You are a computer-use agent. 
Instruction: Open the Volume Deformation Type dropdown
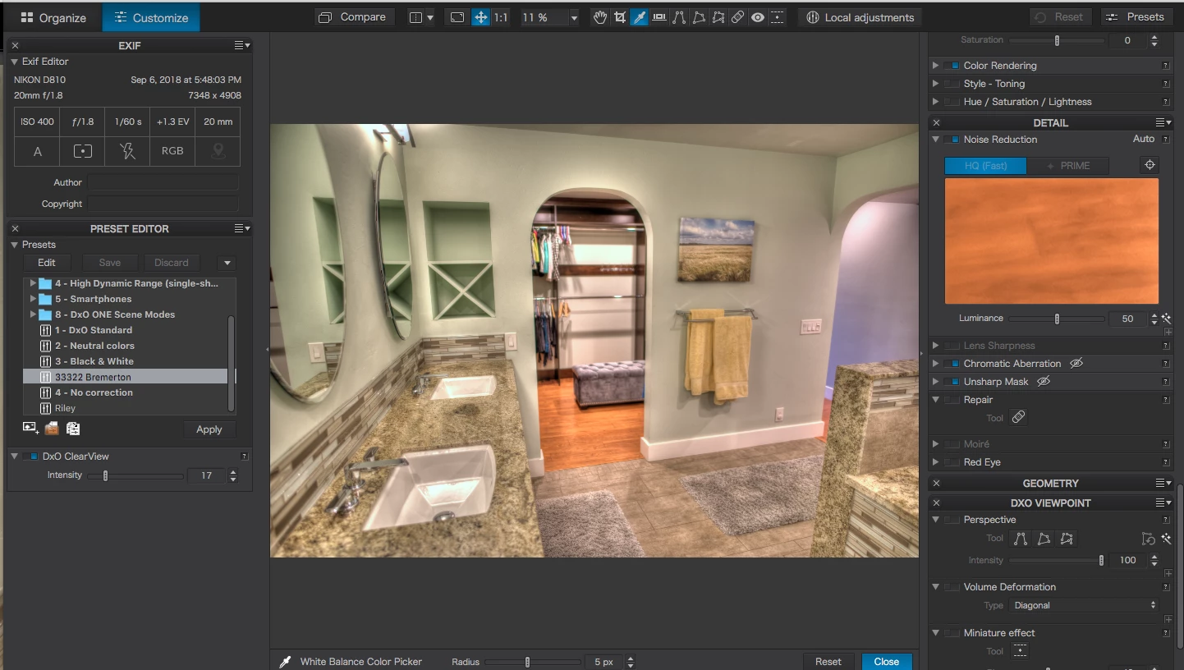[1084, 606]
